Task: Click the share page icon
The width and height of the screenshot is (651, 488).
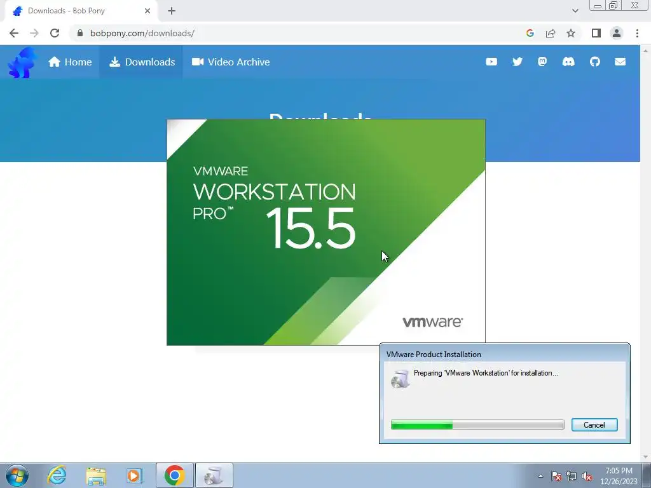Action: (551, 33)
